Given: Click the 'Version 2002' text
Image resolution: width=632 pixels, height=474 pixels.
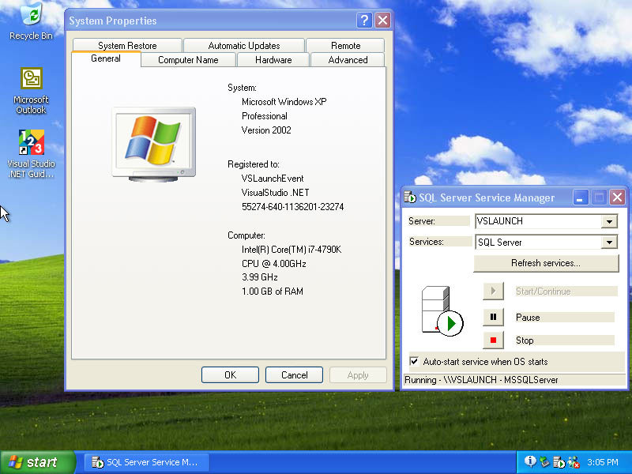Looking at the screenshot, I should [266, 130].
